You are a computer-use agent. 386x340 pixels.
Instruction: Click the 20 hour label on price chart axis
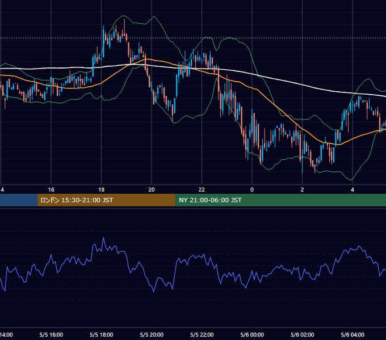coord(152,190)
